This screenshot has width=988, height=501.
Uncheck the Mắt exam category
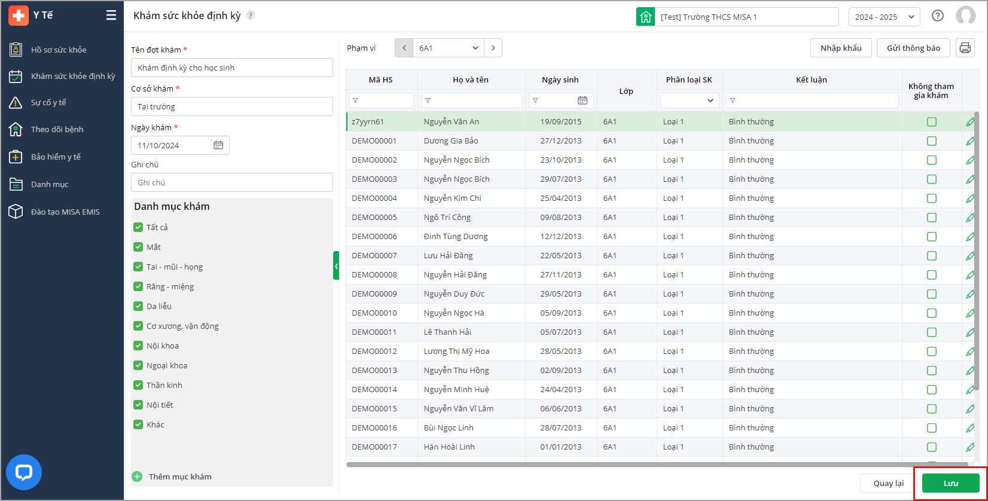pyautogui.click(x=138, y=247)
